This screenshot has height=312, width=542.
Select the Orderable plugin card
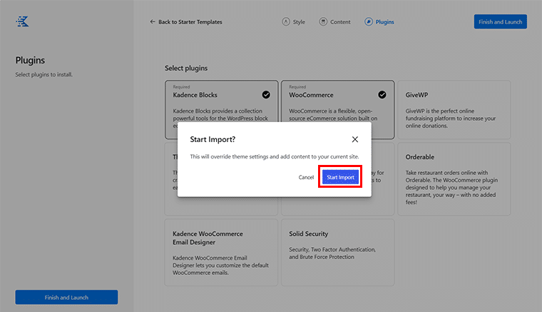pos(454,179)
